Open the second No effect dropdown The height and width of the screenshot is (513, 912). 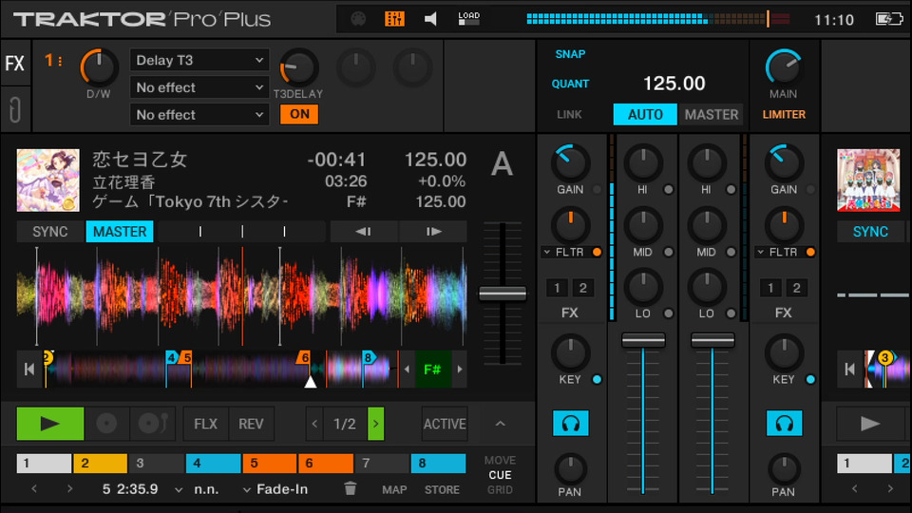pos(199,87)
